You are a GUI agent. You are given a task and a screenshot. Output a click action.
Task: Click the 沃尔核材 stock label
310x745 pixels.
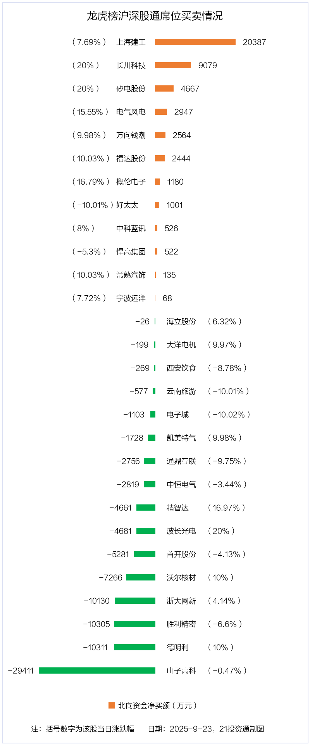(181, 577)
